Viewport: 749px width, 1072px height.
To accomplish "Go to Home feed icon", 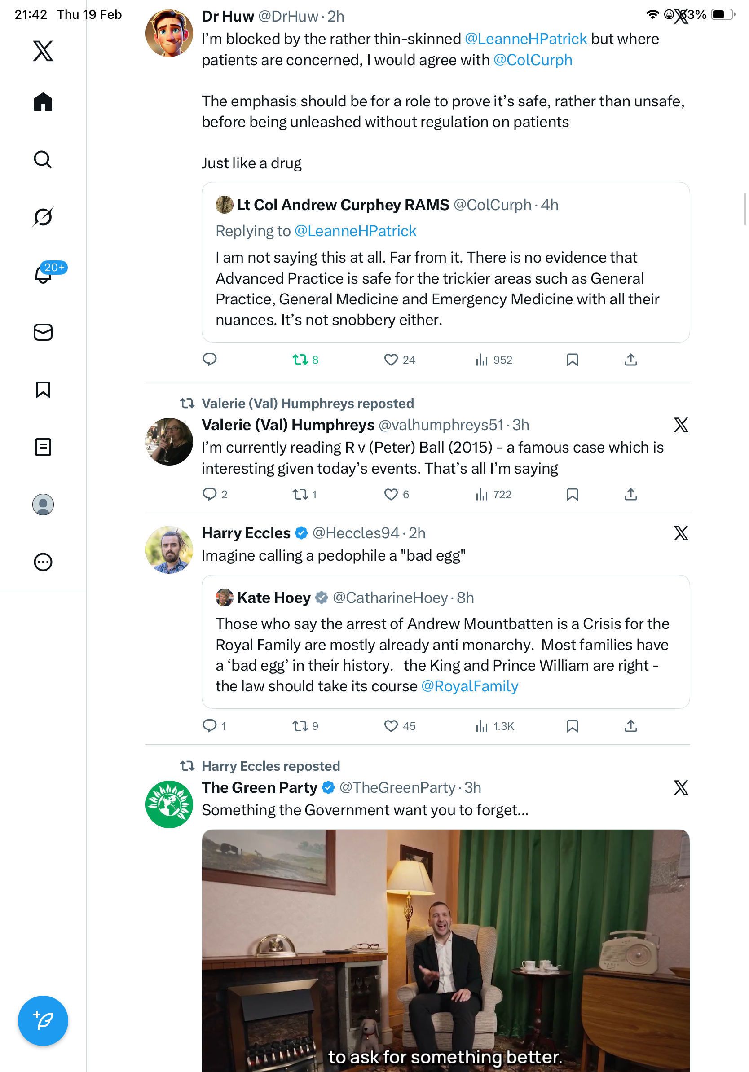I will point(43,102).
